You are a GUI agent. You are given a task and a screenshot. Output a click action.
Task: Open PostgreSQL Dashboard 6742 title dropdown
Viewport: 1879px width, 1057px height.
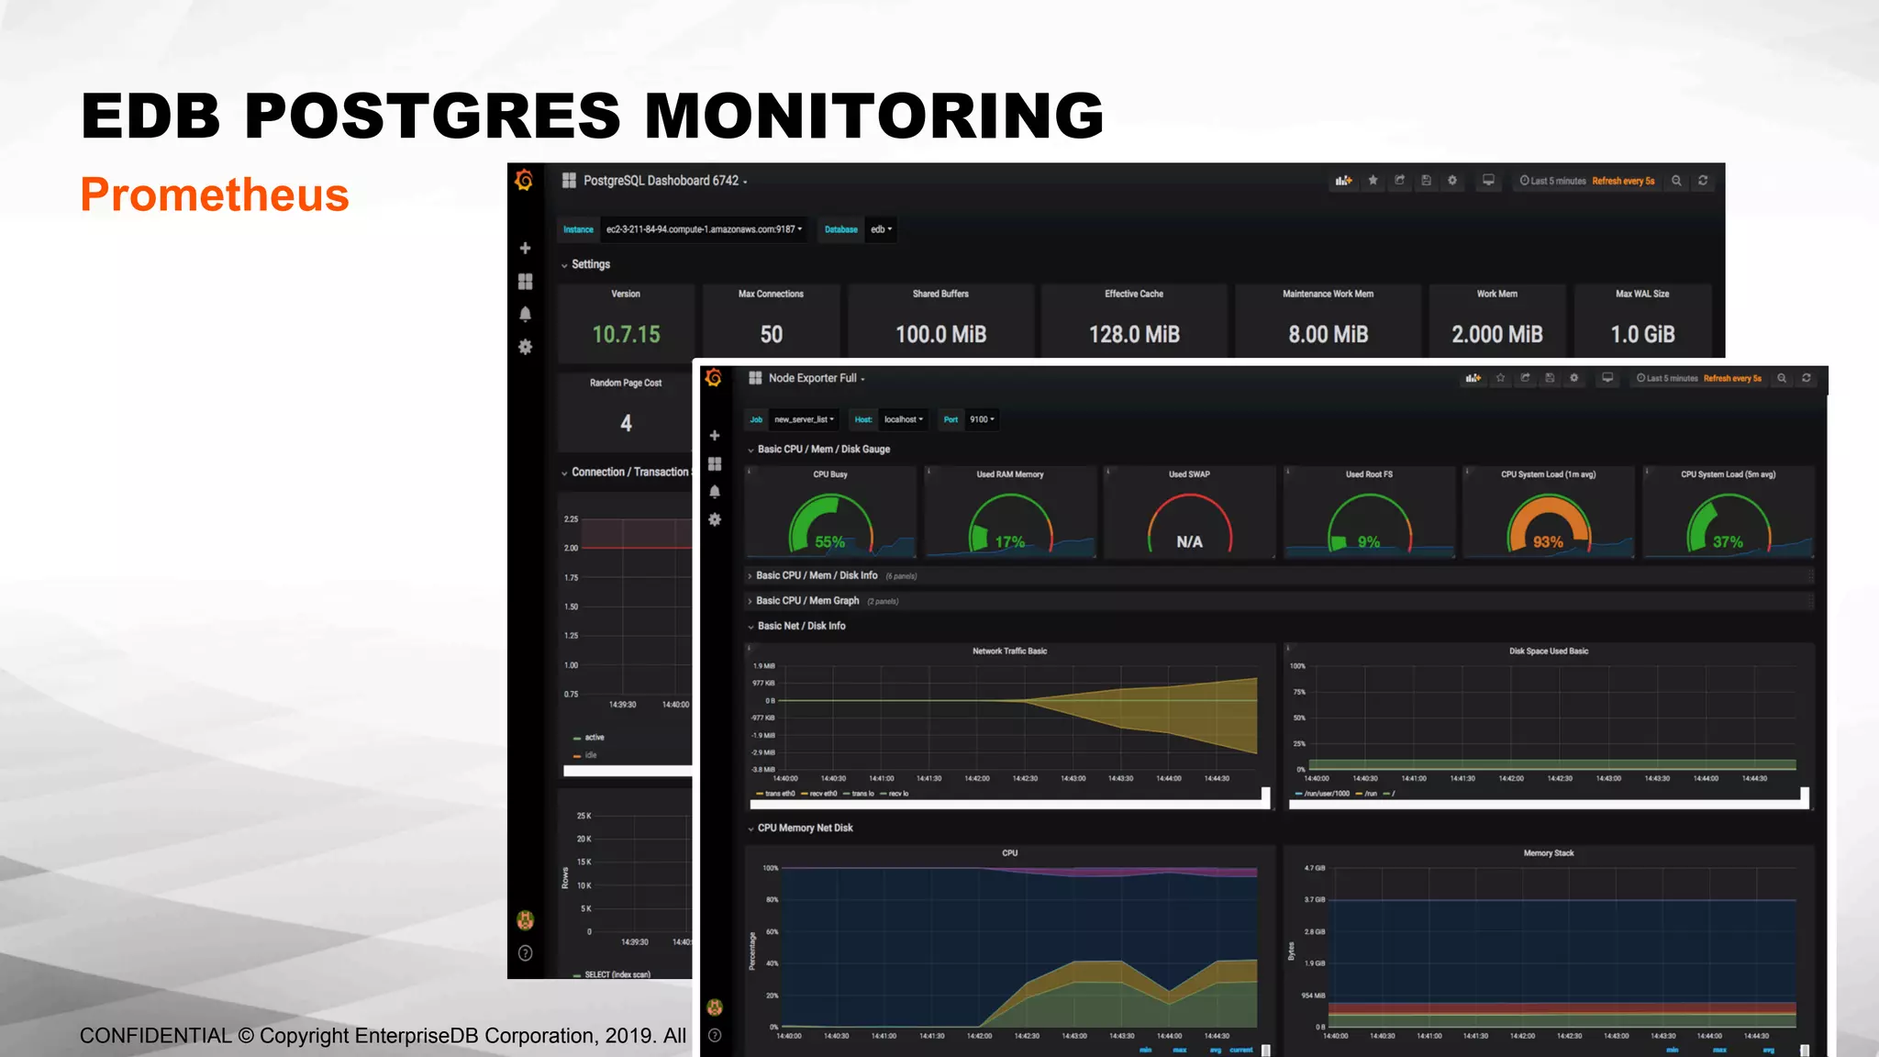[665, 181]
